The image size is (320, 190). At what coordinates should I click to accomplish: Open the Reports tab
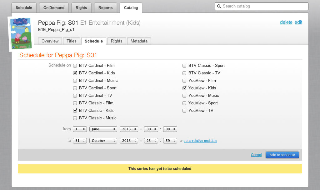coord(106,8)
